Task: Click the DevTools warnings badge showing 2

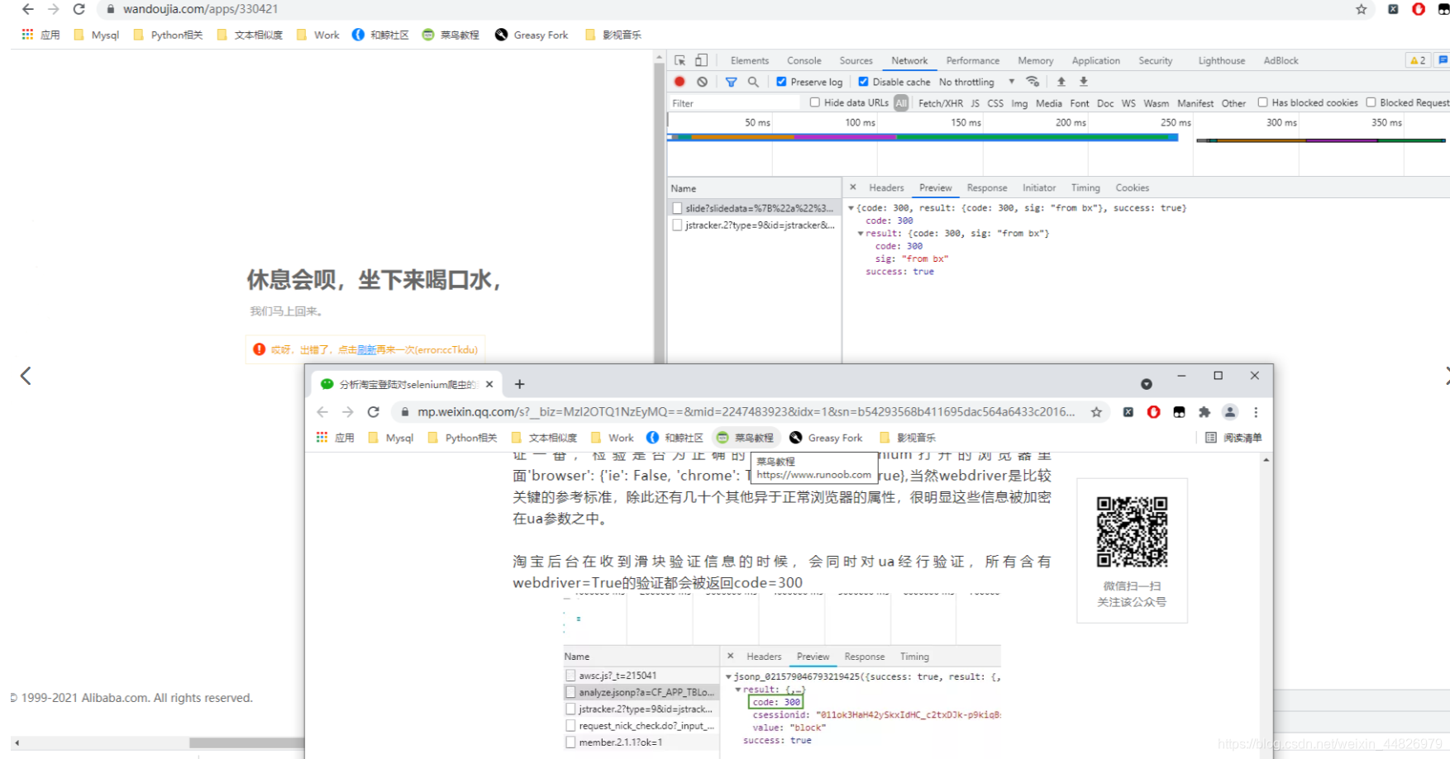Action: (1418, 60)
